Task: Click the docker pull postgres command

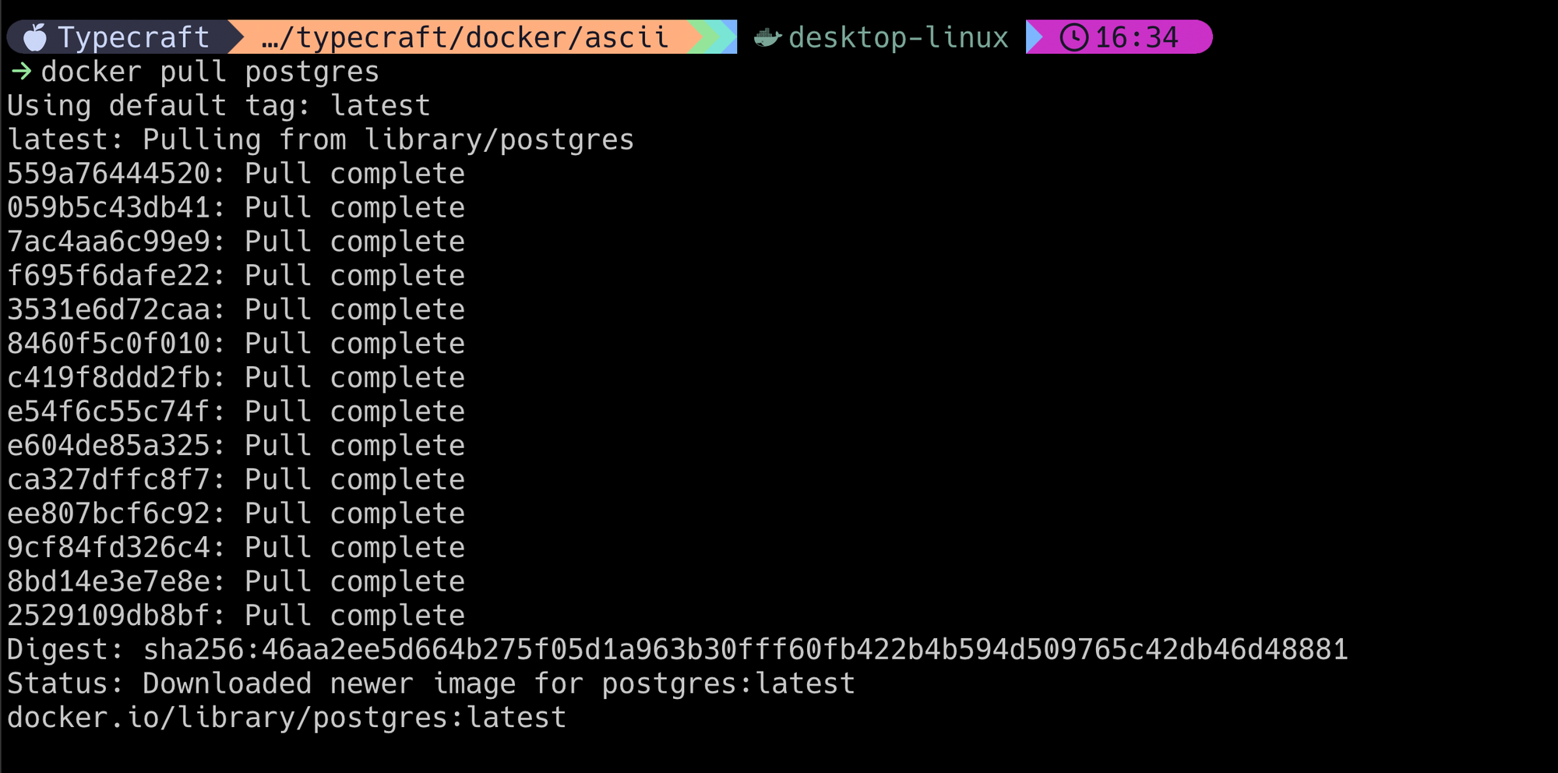Action: [x=210, y=72]
